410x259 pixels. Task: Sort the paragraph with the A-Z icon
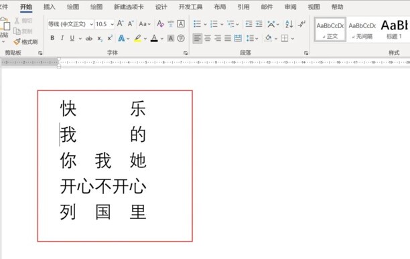(x=289, y=24)
